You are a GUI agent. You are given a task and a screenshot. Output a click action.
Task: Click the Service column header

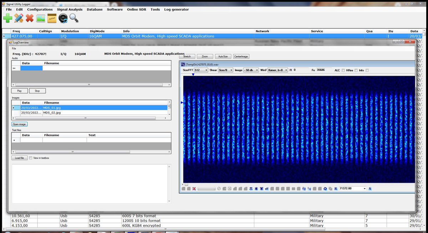pos(337,31)
